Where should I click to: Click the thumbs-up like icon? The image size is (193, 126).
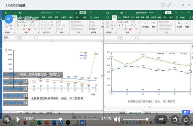[186, 119]
